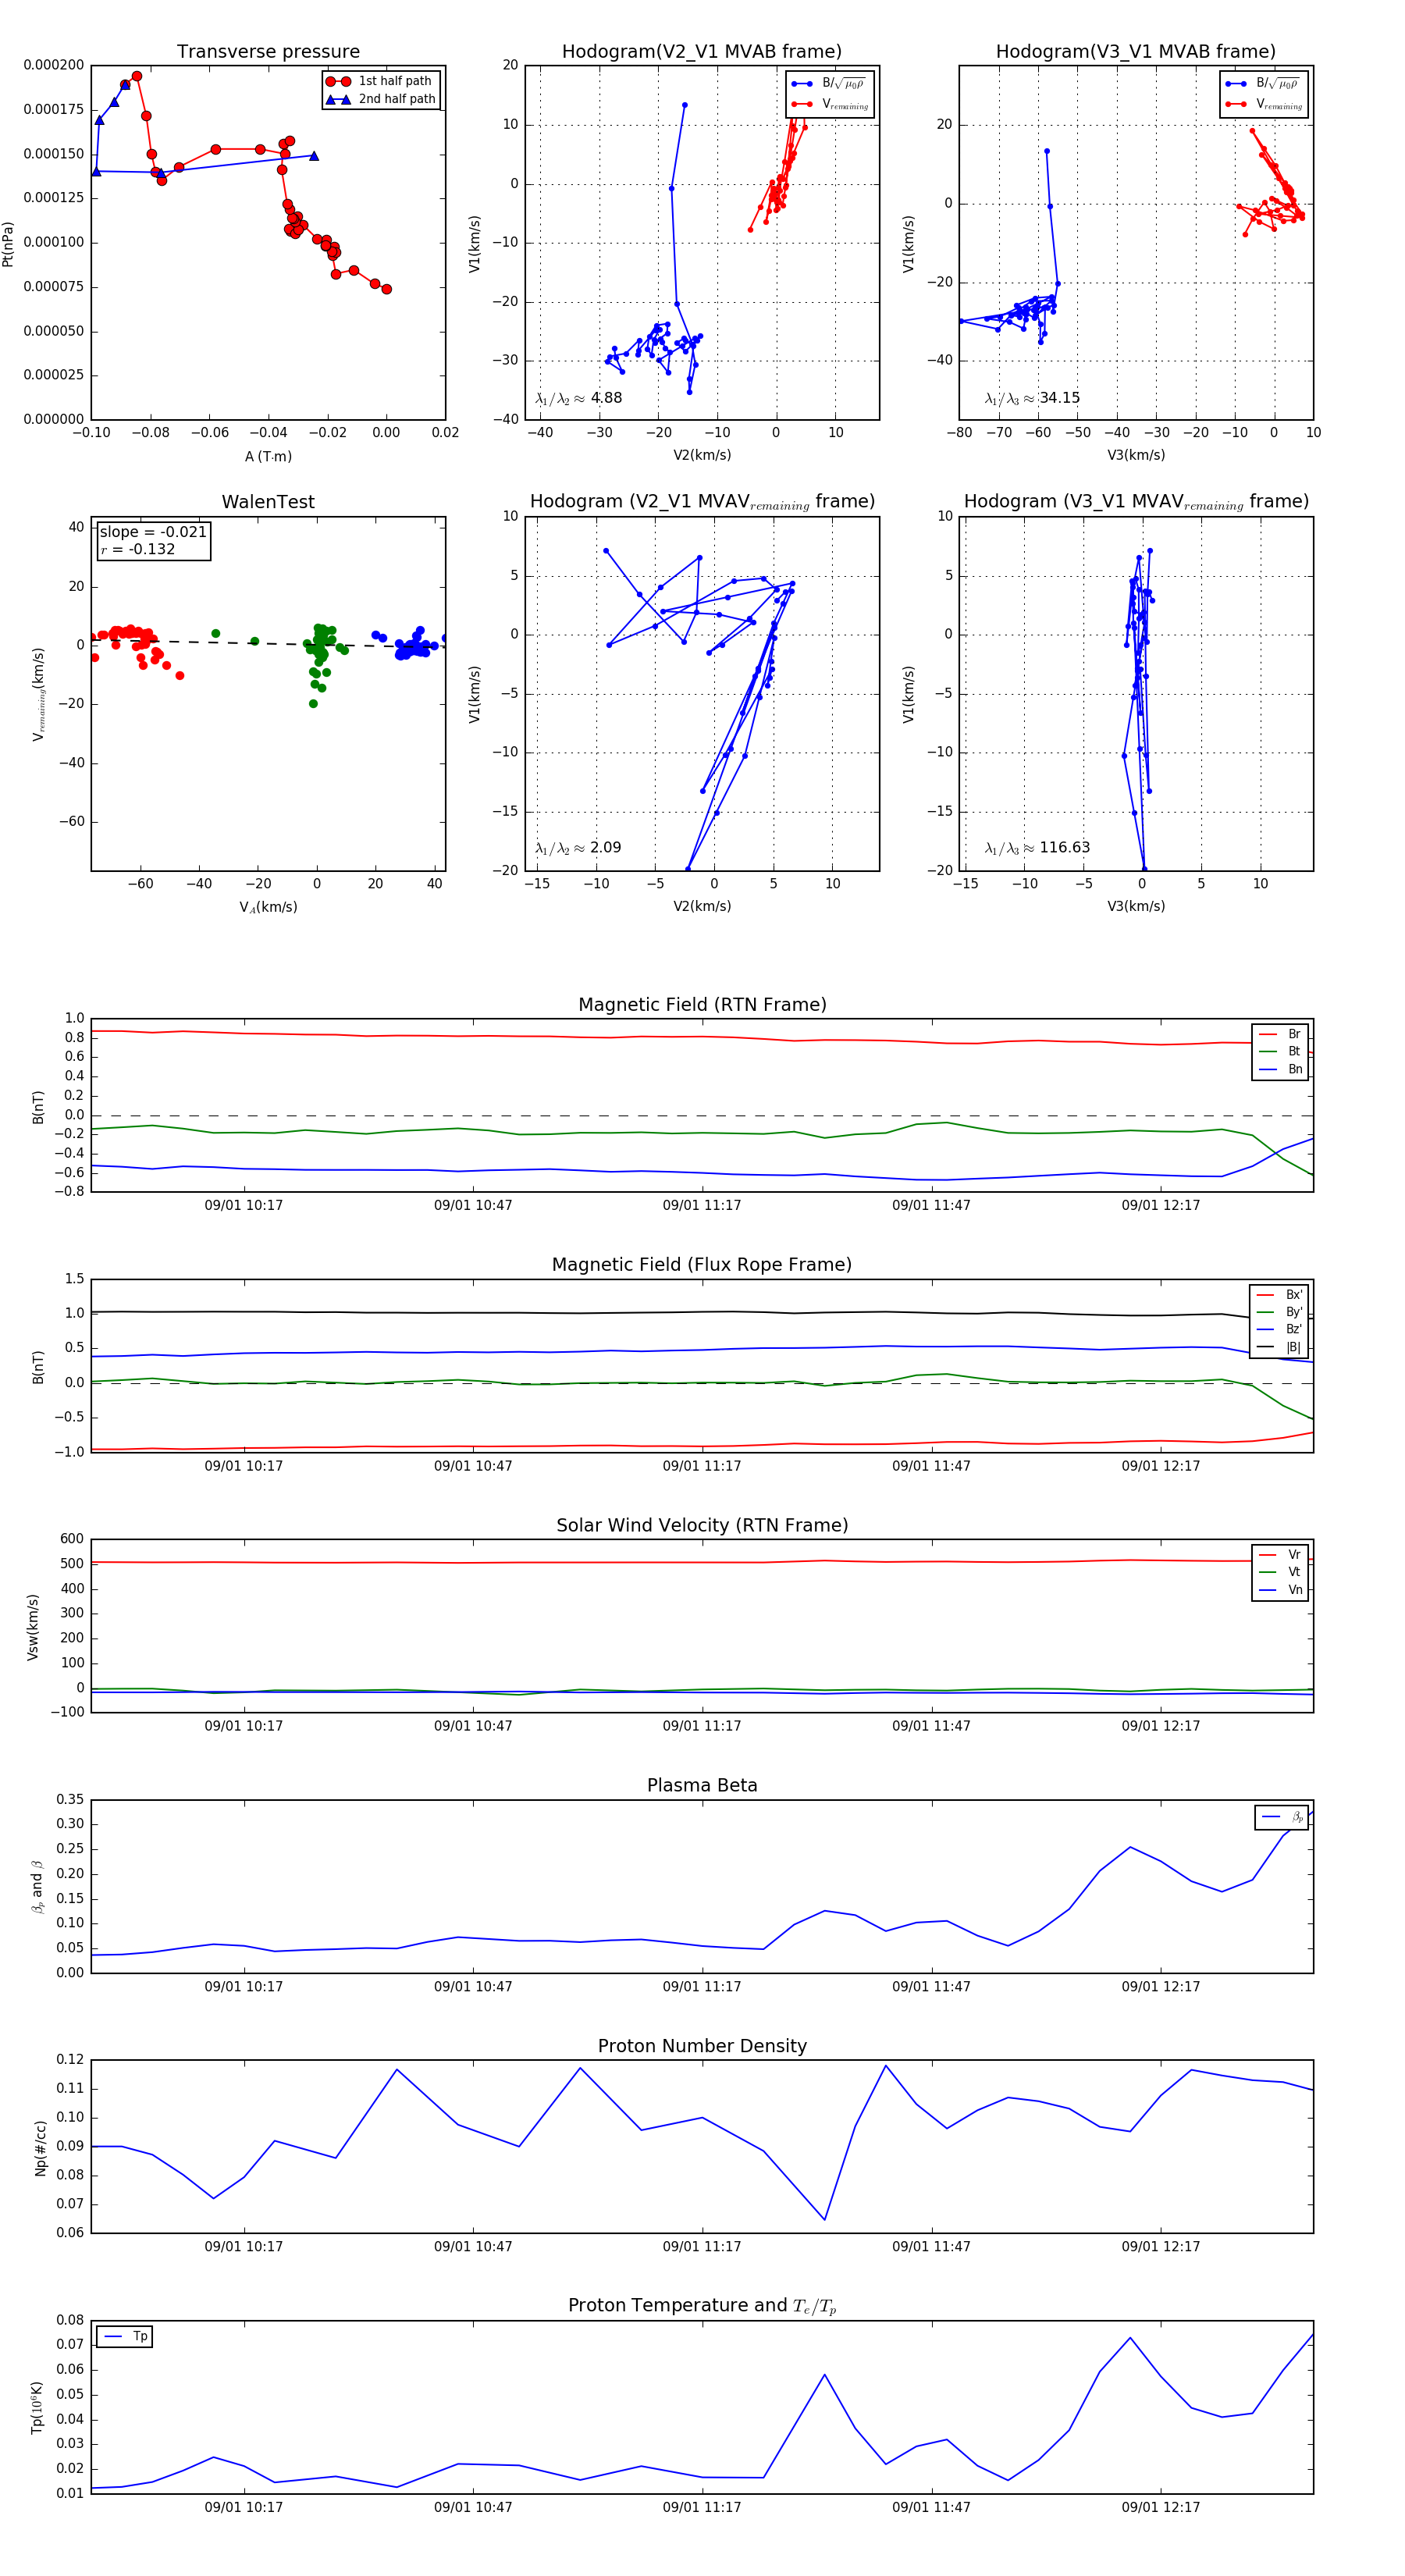Click the 'Vr' legend entry
Viewport: 1405px width, 2576px height.
pos(1281,1554)
